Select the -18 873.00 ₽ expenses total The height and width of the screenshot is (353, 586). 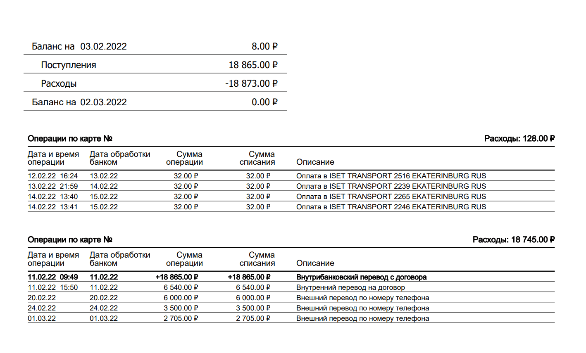251,83
